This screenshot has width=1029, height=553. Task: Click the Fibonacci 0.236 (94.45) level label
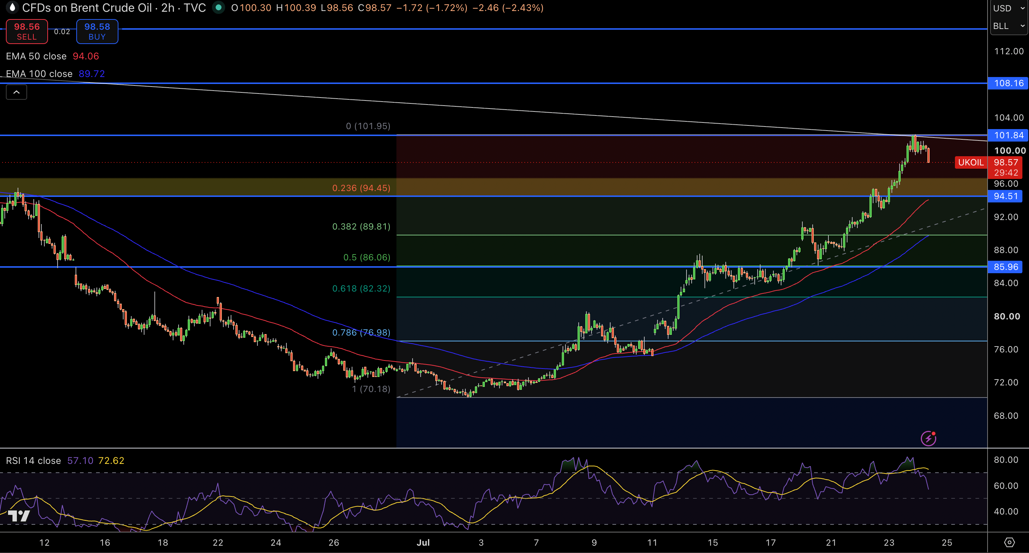(361, 188)
